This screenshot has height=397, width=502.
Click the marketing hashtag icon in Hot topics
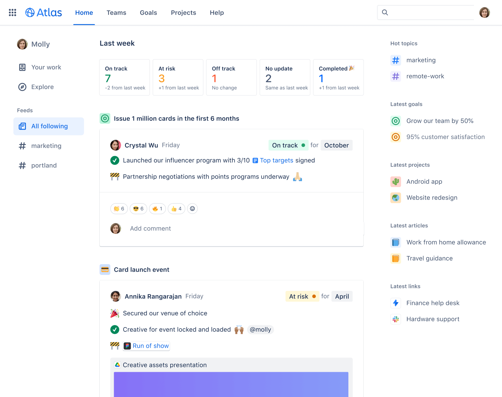395,60
